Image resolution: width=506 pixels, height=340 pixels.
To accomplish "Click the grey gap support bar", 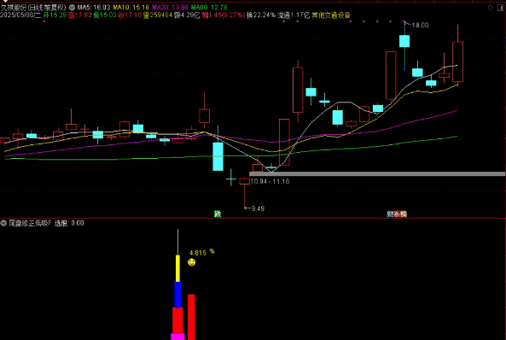I will pos(377,174).
